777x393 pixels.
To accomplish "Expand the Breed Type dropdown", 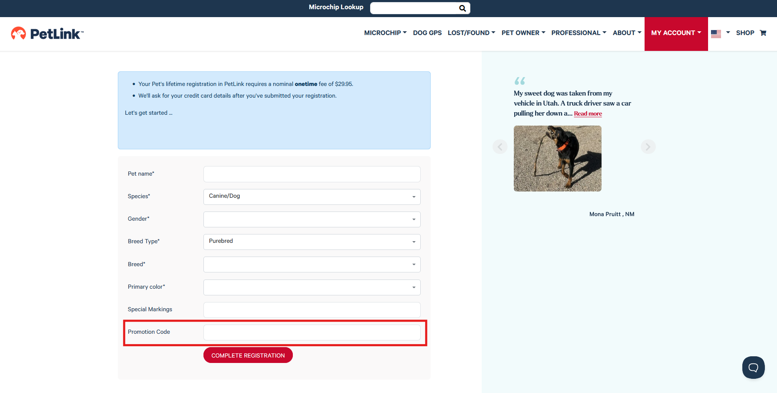I will pos(312,242).
